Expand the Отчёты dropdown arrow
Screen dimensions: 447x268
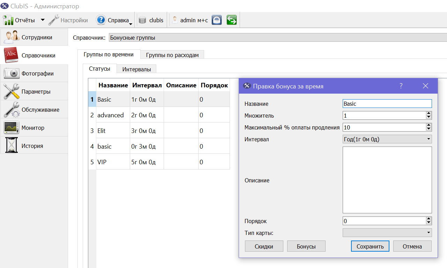[43, 20]
